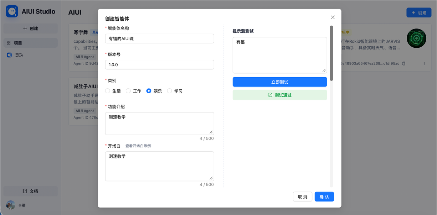Open the 查看开场白示例 link

[x=138, y=146]
